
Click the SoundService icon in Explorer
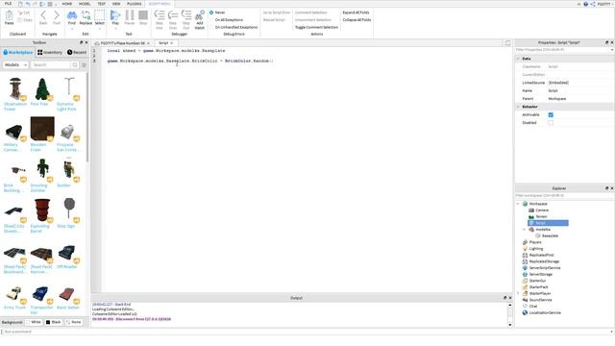click(526, 300)
